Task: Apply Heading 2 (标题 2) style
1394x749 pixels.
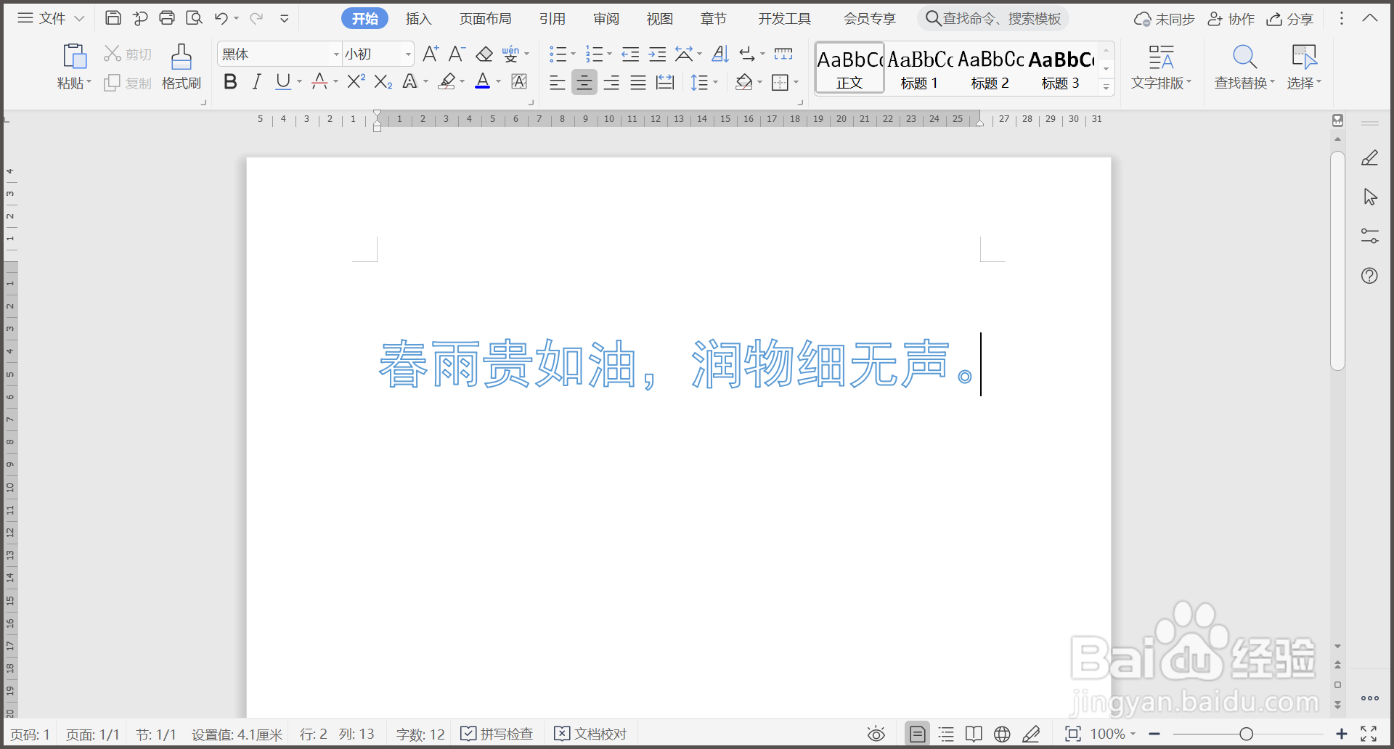Action: point(990,68)
